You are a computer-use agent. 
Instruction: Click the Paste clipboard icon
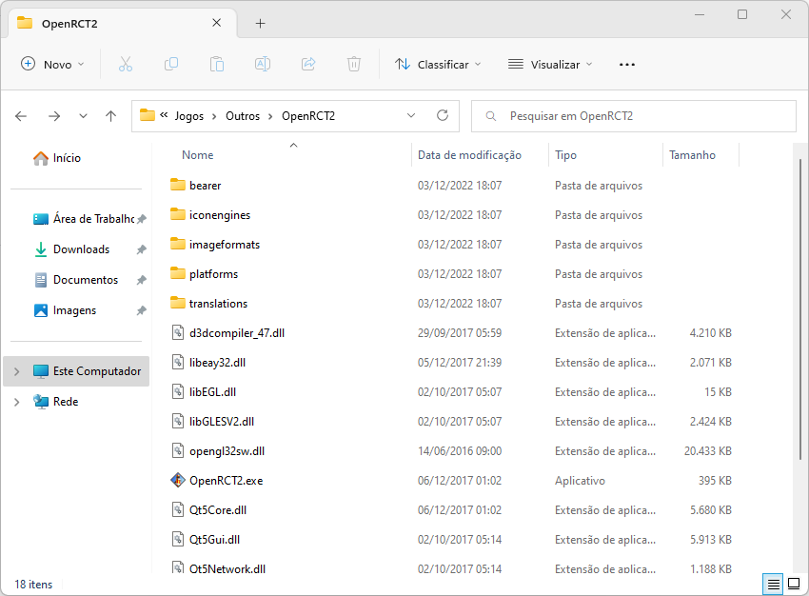[x=217, y=65]
